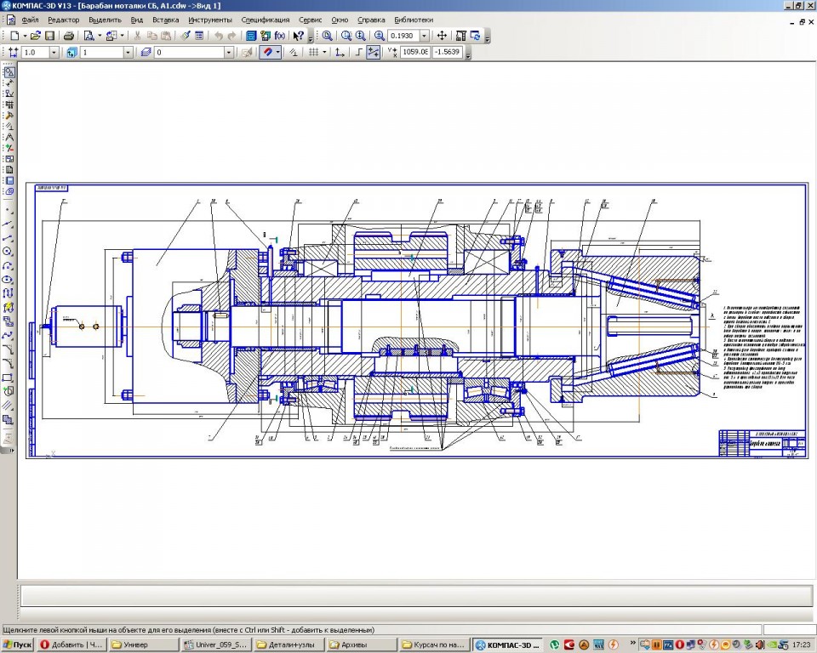Refresh the view with redraw icon
Viewport: 817px width, 653px height.
pos(475,36)
